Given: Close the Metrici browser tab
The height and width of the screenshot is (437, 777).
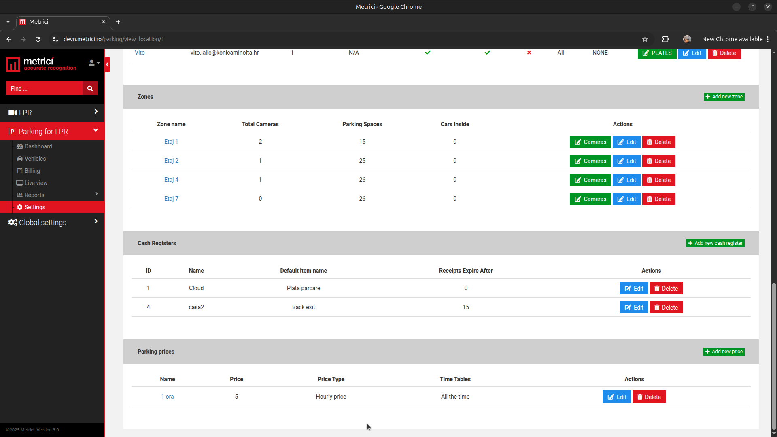Looking at the screenshot, I should click(104, 22).
